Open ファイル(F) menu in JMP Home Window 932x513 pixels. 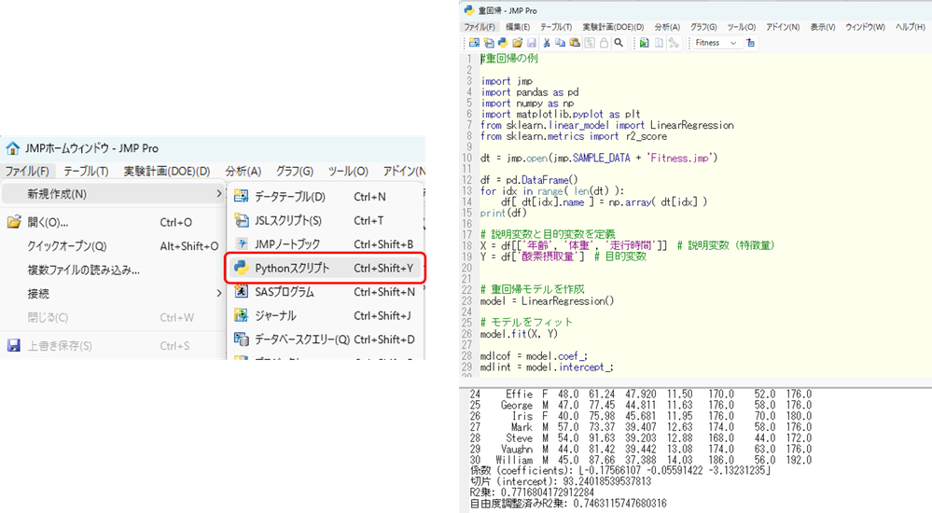(27, 172)
